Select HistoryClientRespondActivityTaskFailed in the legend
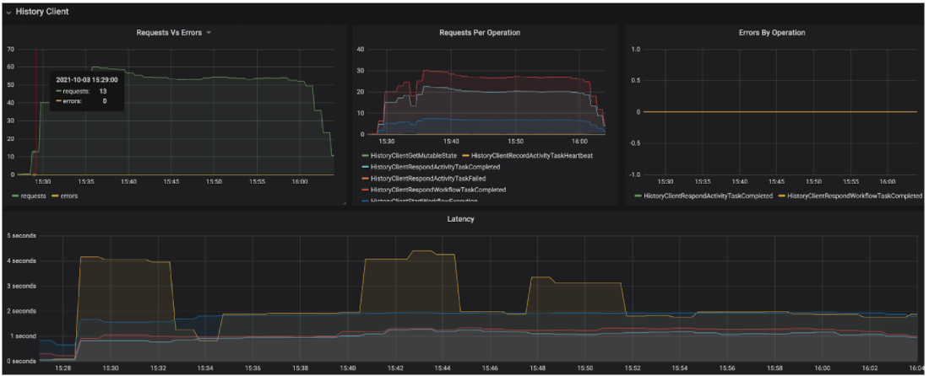Image resolution: width=929 pixels, height=376 pixels. [426, 179]
